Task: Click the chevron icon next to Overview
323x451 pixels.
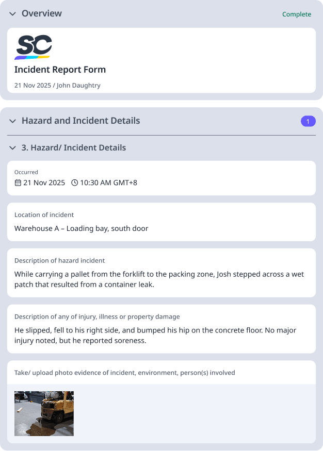Action: [x=11, y=14]
